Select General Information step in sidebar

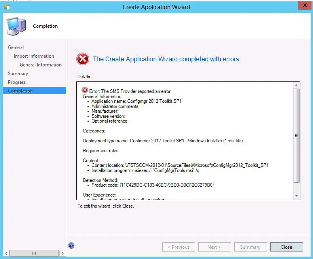[41, 65]
